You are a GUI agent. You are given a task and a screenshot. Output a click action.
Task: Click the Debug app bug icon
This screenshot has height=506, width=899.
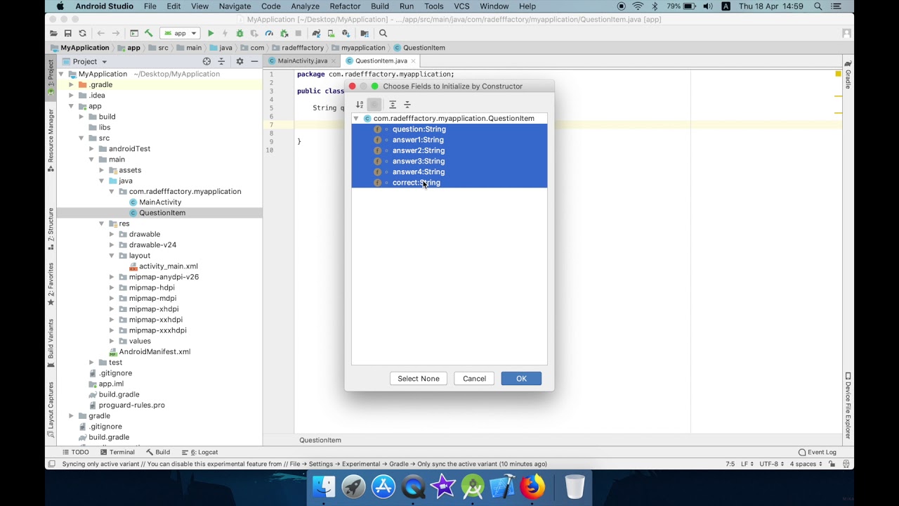pyautogui.click(x=239, y=33)
